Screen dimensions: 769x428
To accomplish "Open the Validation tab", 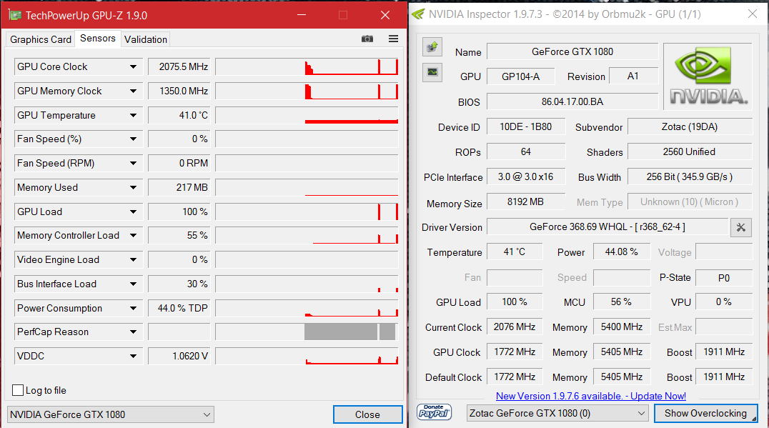I will pyautogui.click(x=146, y=39).
